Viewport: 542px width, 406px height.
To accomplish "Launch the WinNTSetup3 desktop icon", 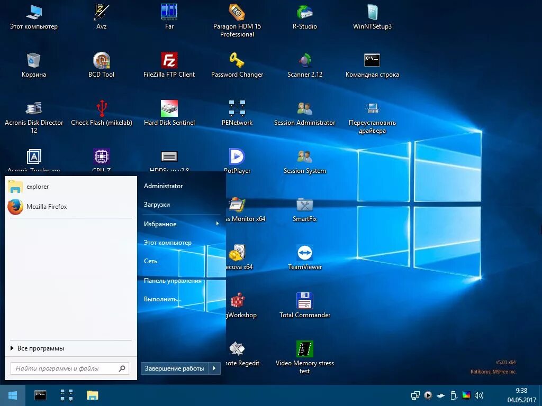I will coord(372,16).
